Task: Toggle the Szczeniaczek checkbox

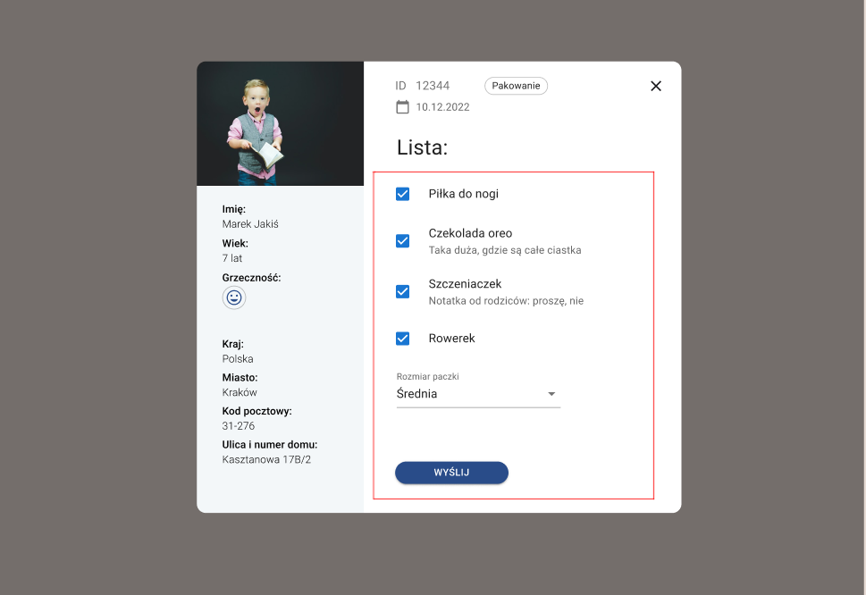Action: pyautogui.click(x=403, y=291)
